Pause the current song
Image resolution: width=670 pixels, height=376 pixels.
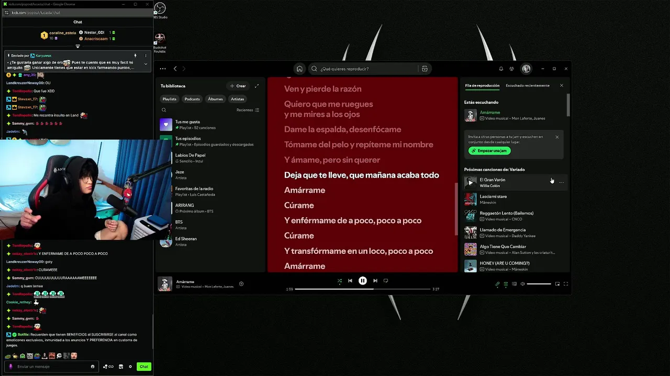pos(362,280)
